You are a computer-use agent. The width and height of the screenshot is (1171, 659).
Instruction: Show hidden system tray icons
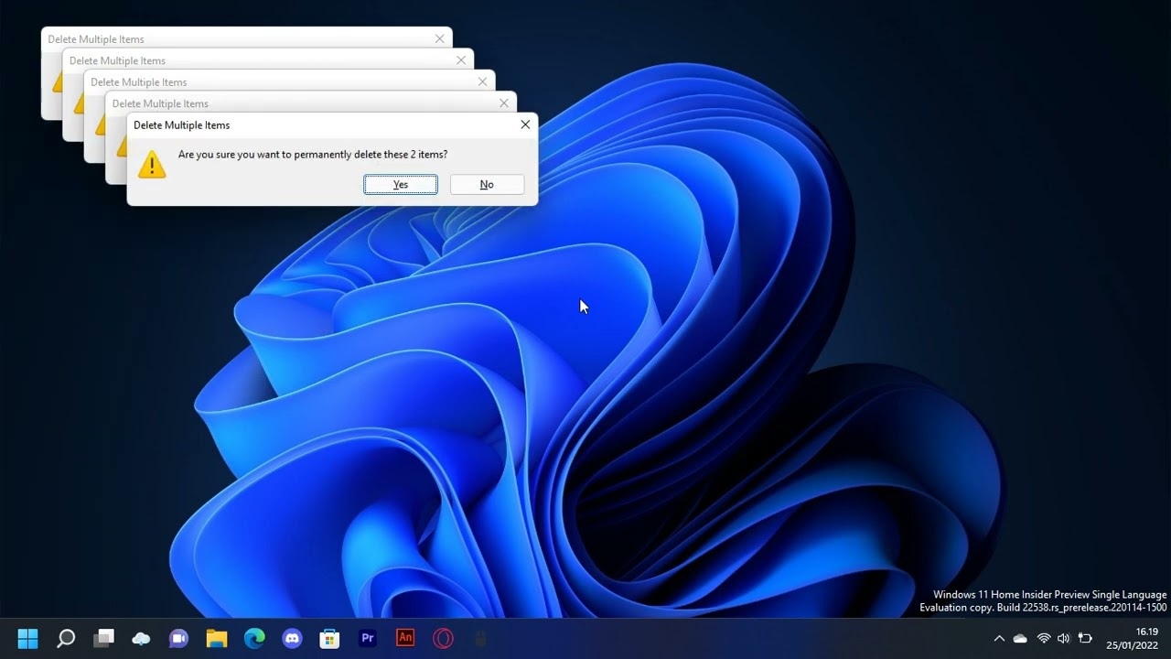pyautogui.click(x=999, y=638)
